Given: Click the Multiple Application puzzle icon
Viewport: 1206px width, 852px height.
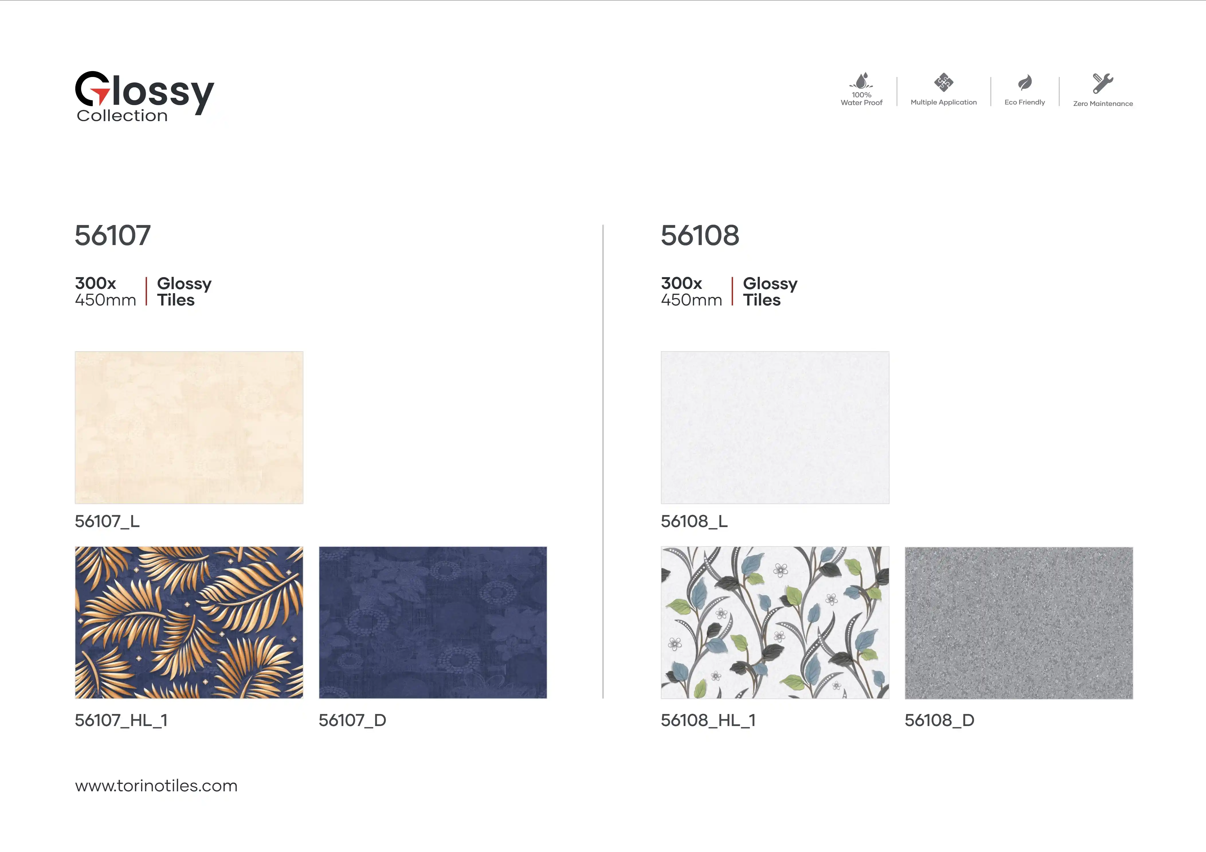Looking at the screenshot, I should coord(943,82).
